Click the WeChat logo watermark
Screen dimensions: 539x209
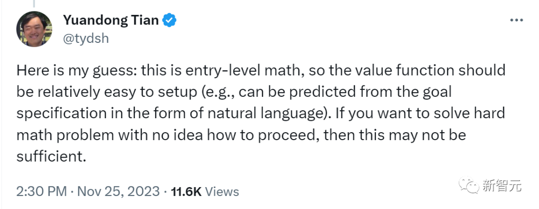point(469,185)
